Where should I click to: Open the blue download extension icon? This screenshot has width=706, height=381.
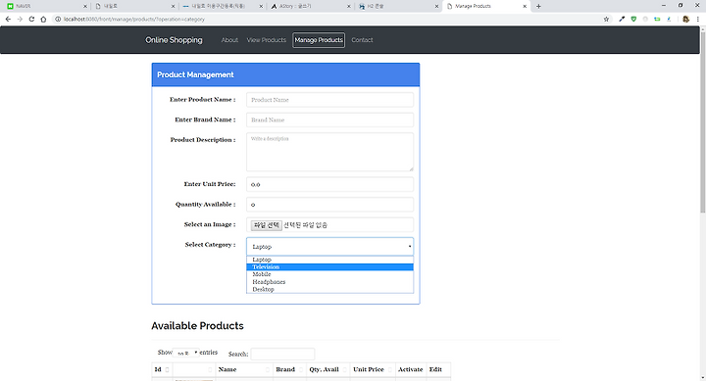pos(669,20)
